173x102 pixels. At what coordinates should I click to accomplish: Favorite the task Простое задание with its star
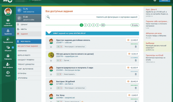point(51,47)
